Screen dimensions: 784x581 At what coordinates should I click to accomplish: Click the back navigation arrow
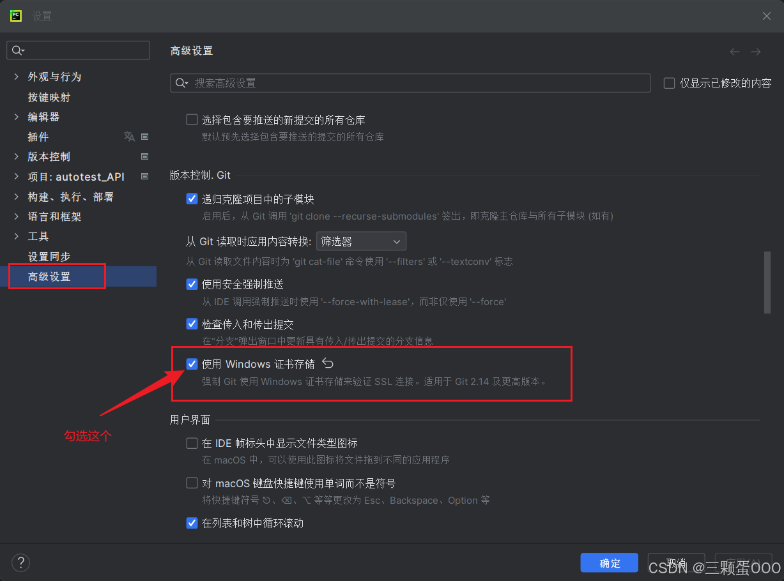coord(734,52)
